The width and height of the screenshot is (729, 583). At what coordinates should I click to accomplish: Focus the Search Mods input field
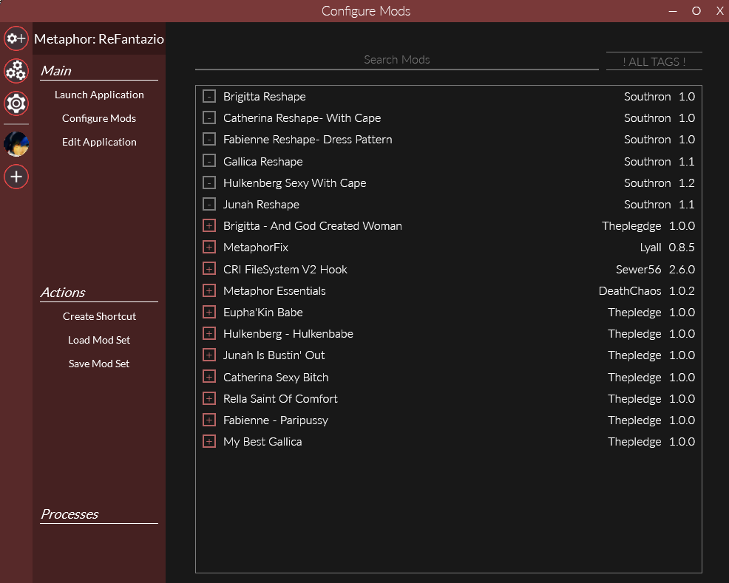coord(396,61)
